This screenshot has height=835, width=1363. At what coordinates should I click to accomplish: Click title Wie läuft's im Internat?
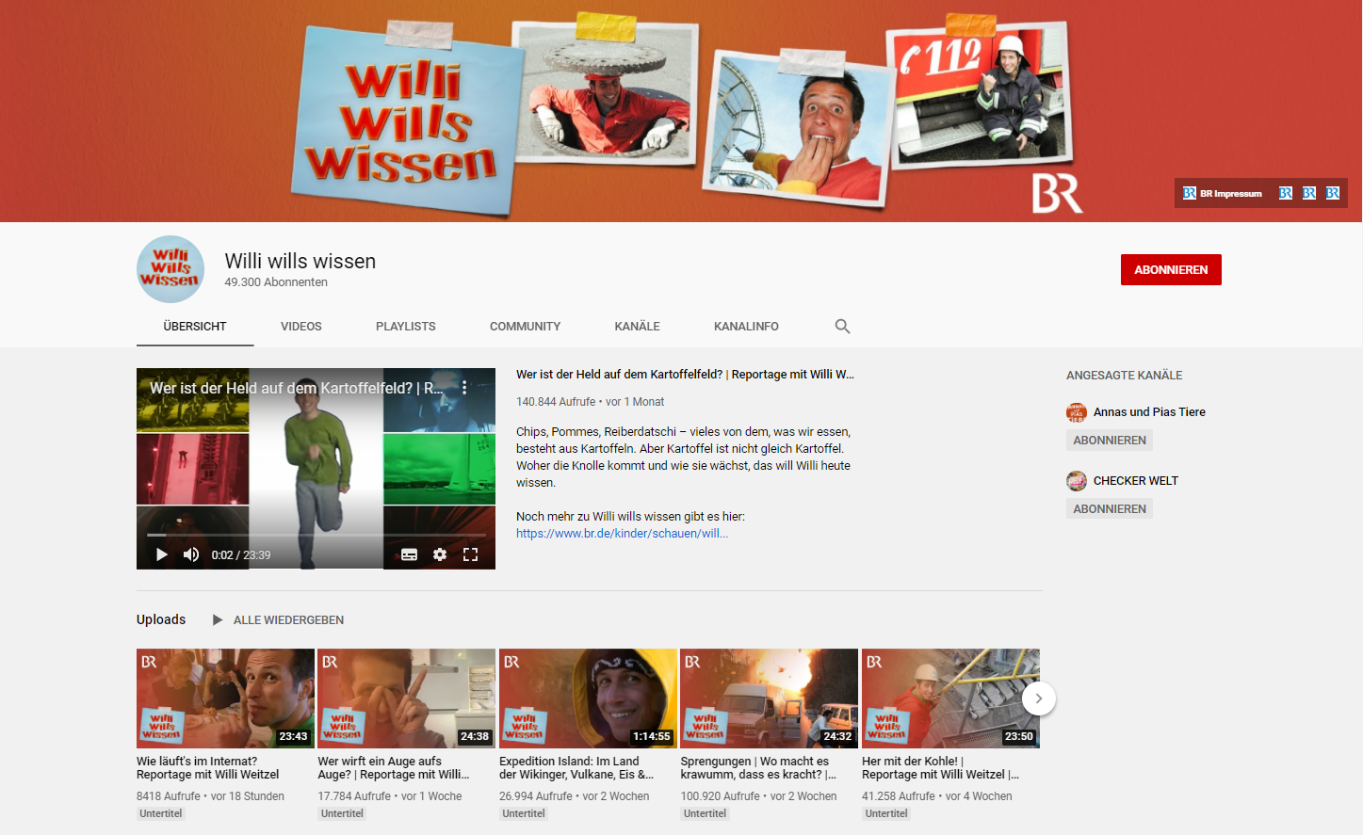pyautogui.click(x=208, y=768)
